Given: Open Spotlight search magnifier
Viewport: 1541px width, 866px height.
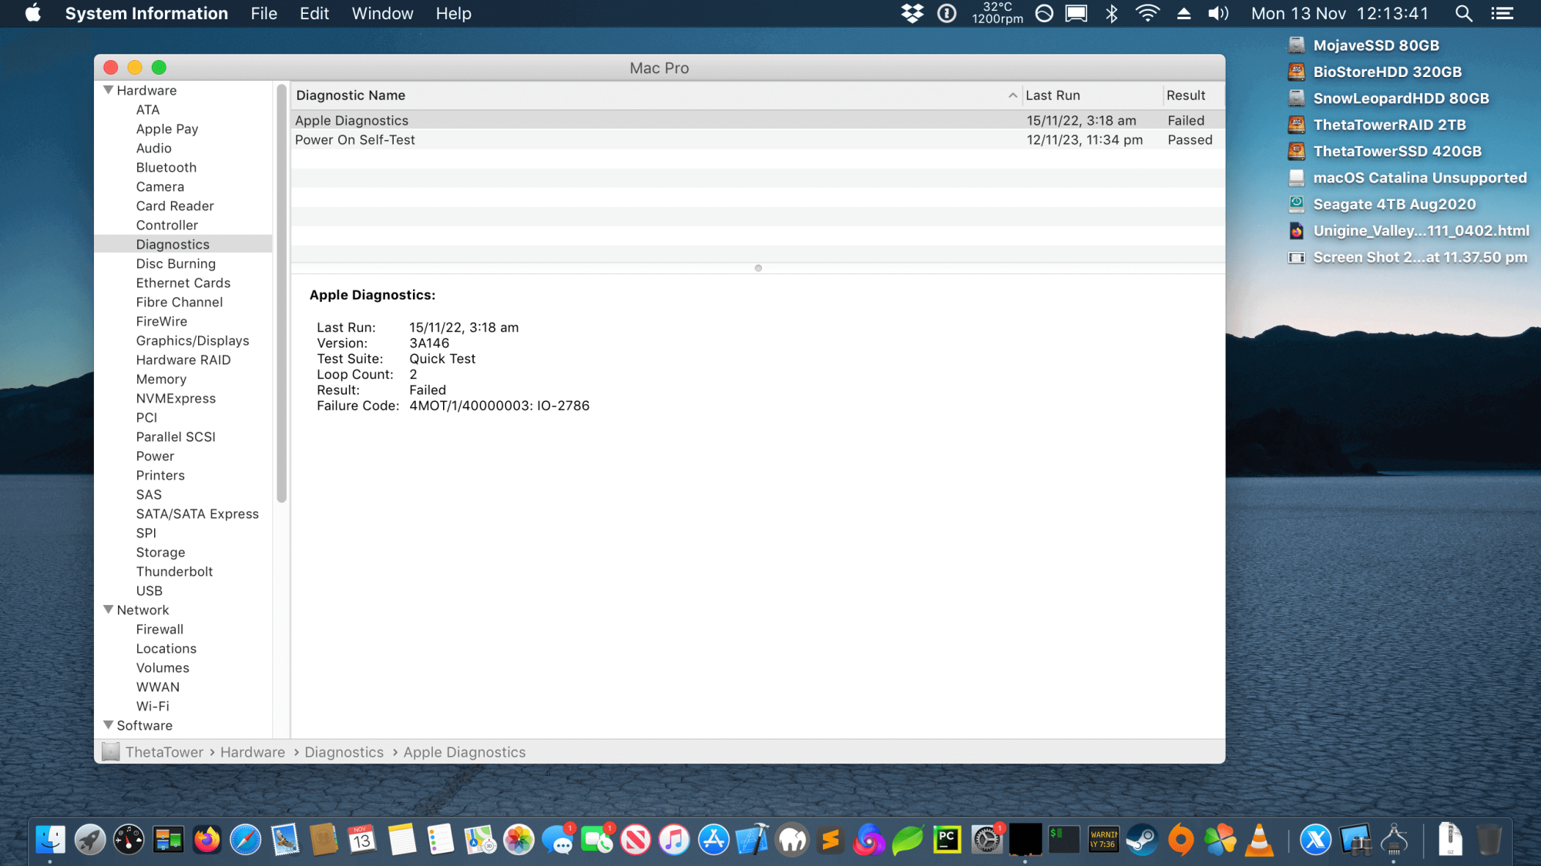Looking at the screenshot, I should click(x=1463, y=13).
